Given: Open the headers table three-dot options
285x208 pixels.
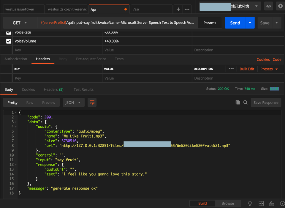Looking at the screenshot, I should point(231,69).
